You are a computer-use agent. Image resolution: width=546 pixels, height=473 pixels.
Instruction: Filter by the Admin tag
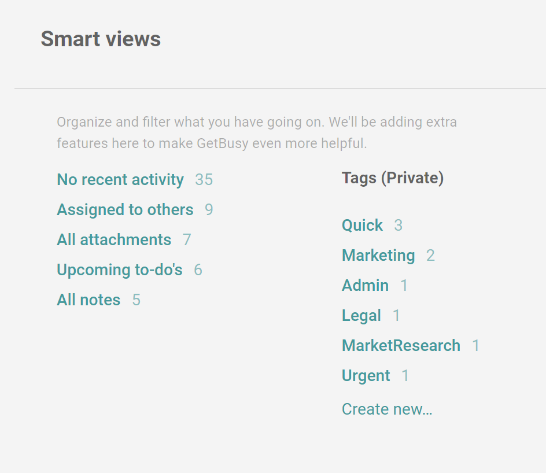[365, 286]
